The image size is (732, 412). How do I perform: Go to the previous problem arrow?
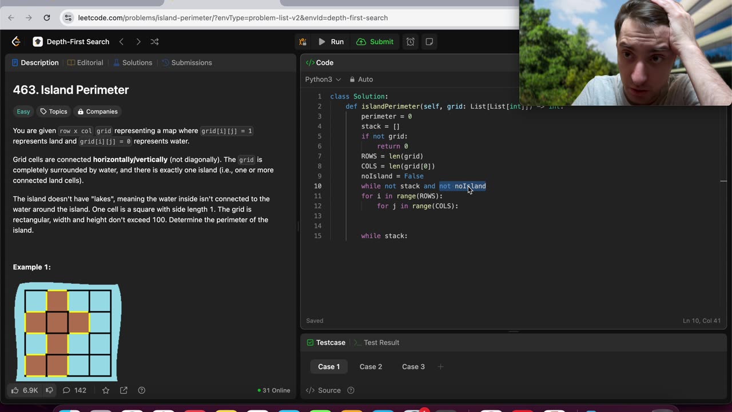[x=121, y=42]
